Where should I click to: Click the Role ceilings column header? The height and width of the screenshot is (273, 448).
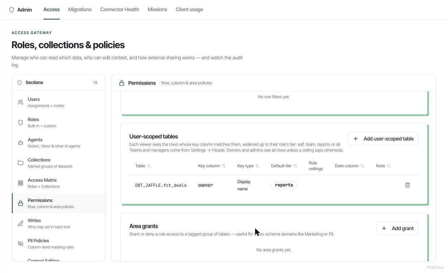click(316, 166)
